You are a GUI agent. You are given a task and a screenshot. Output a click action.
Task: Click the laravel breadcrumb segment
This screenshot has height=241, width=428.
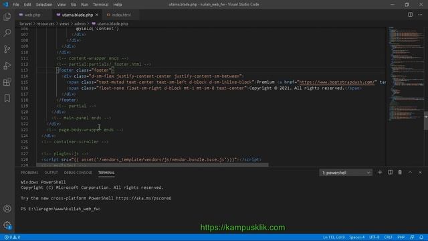pyautogui.click(x=25, y=24)
